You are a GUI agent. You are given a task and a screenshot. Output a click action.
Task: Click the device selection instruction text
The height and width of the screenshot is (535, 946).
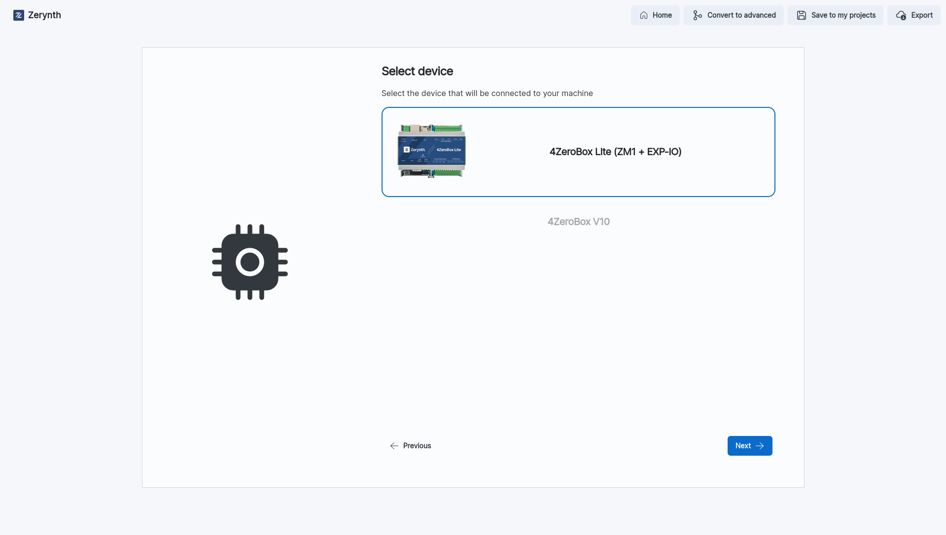pos(487,94)
